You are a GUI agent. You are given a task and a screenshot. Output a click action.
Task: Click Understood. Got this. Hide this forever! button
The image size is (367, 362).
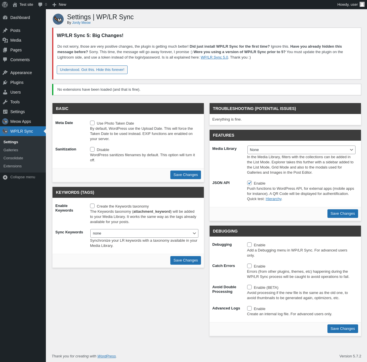[92, 70]
